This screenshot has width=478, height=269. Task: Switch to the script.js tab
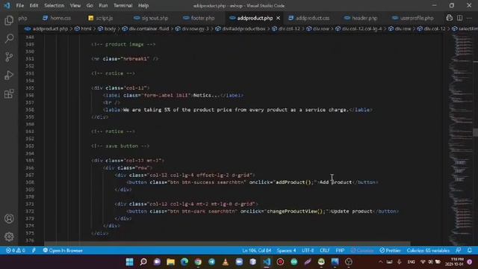click(x=101, y=18)
